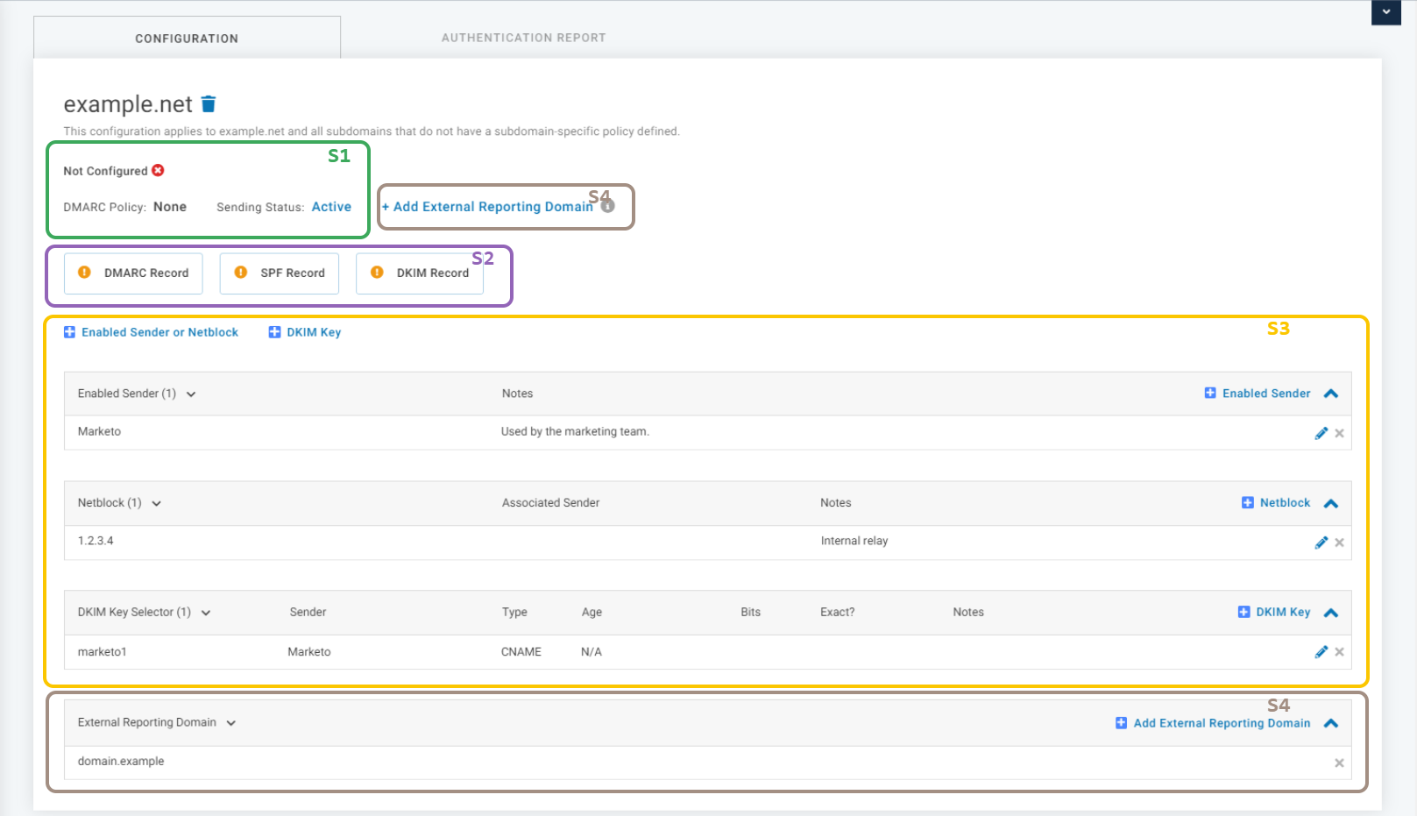Screen dimensions: 1417x816
Task: Remove the domain.example external reporting domain
Action: tap(1339, 763)
